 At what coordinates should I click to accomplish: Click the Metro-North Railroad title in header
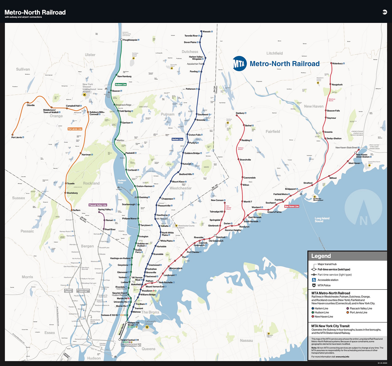point(35,12)
